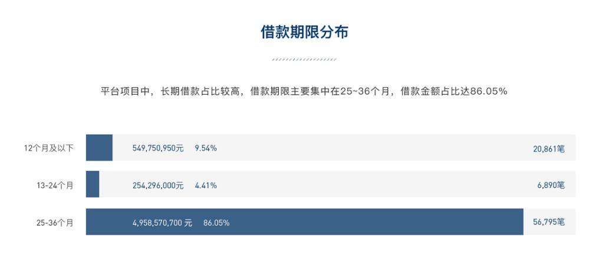Click the 20,861笔 count
Image resolution: width=602 pixels, height=256 pixels.
coord(548,149)
